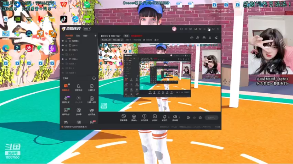Open the phone-as-webcam help link at bottom
Image resolution: width=293 pixels, height=164 pixels.
76,127
